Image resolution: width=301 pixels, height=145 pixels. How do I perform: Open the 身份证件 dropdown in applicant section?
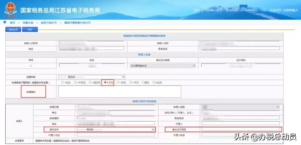[116, 129]
